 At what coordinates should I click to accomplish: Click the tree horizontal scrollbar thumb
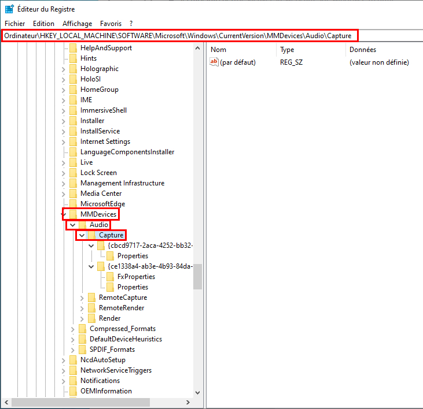(80, 403)
